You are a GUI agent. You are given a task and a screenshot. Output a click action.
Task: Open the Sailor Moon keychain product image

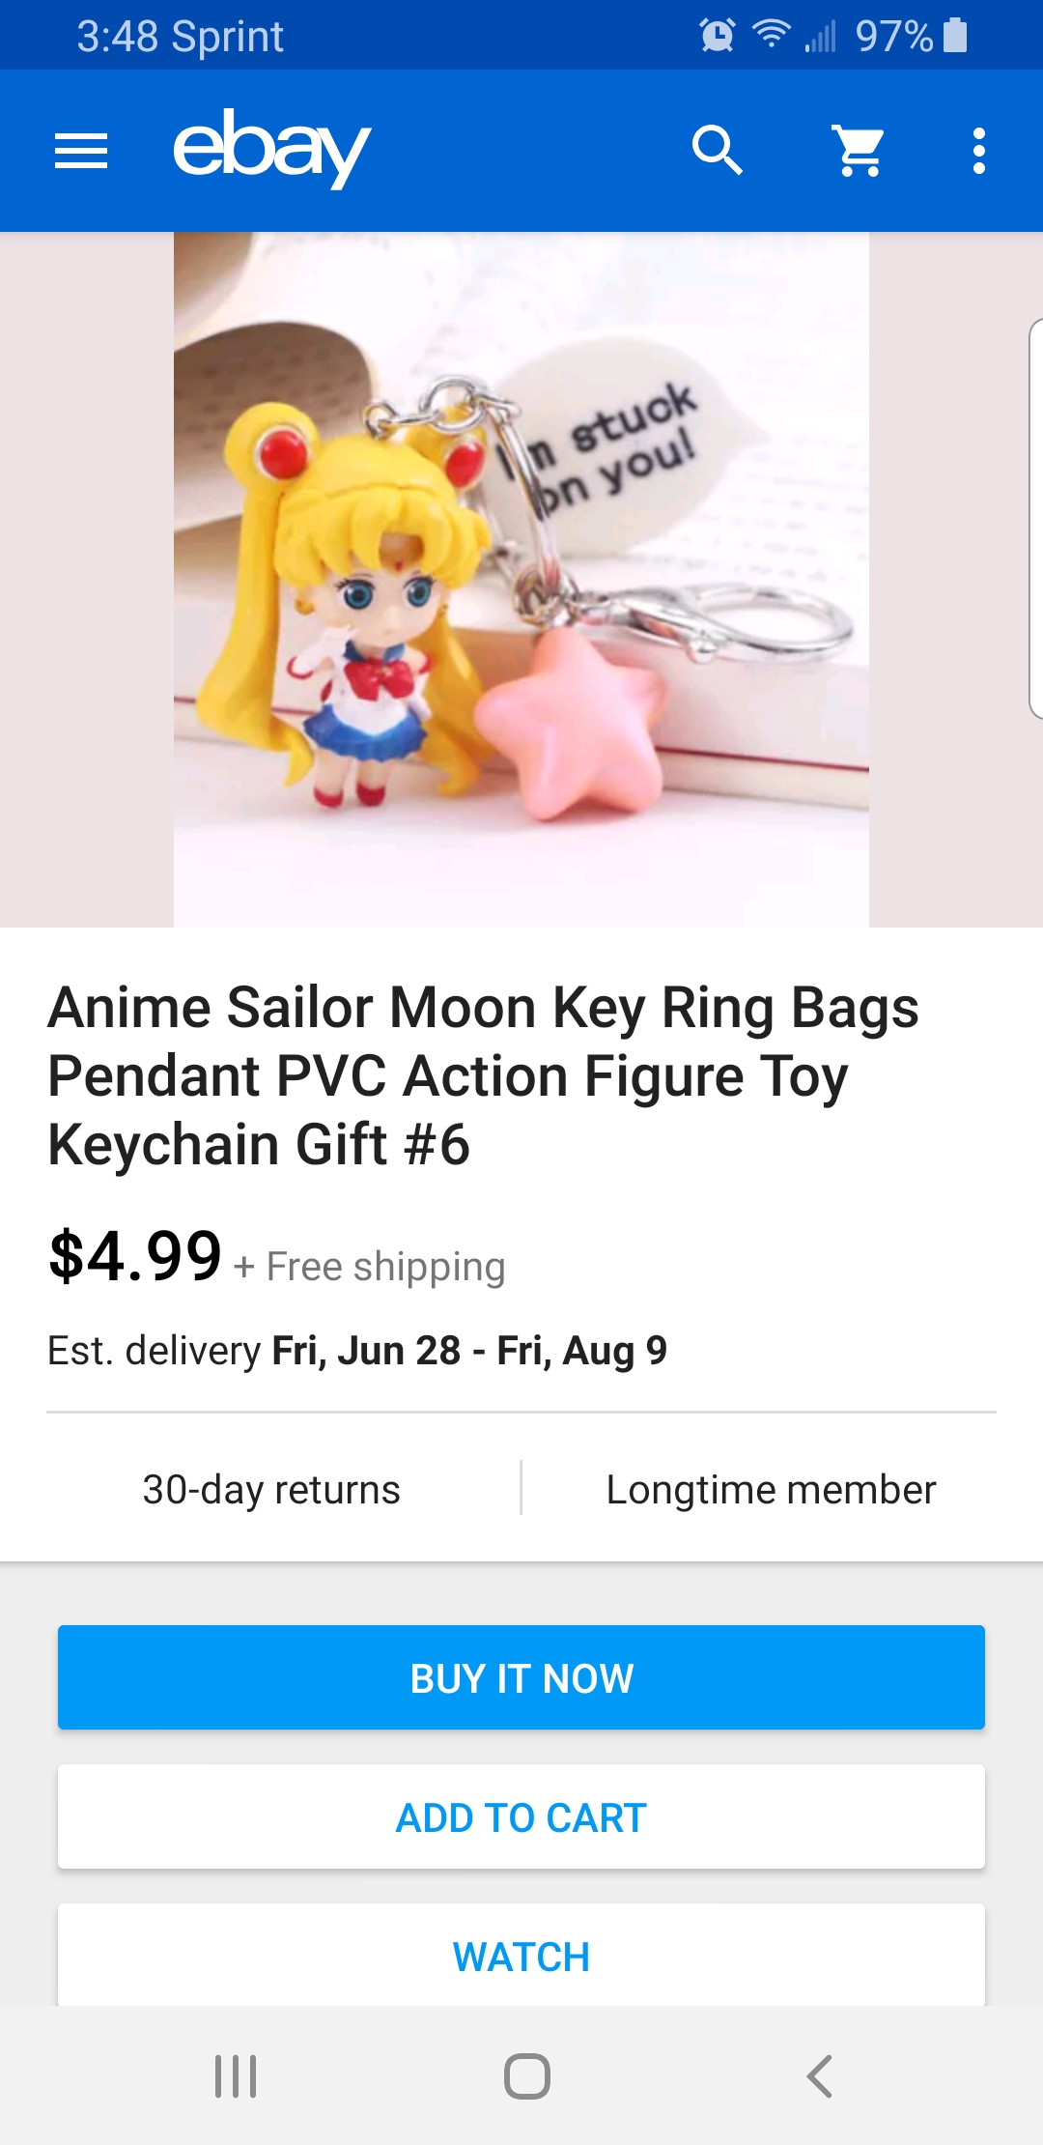click(521, 580)
